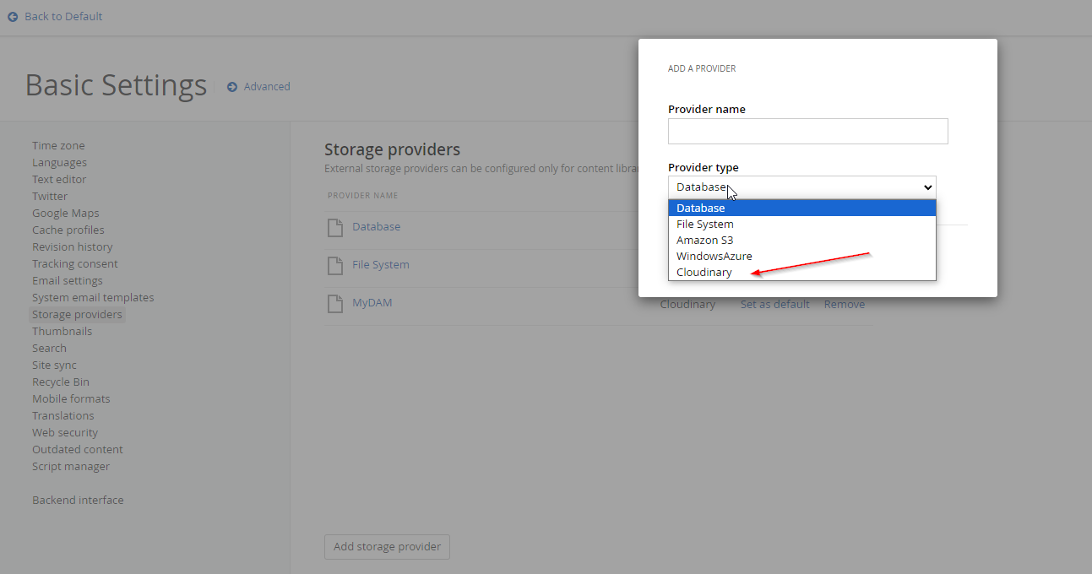Open the MyDAM provider link
The height and width of the screenshot is (574, 1092).
pyautogui.click(x=372, y=303)
